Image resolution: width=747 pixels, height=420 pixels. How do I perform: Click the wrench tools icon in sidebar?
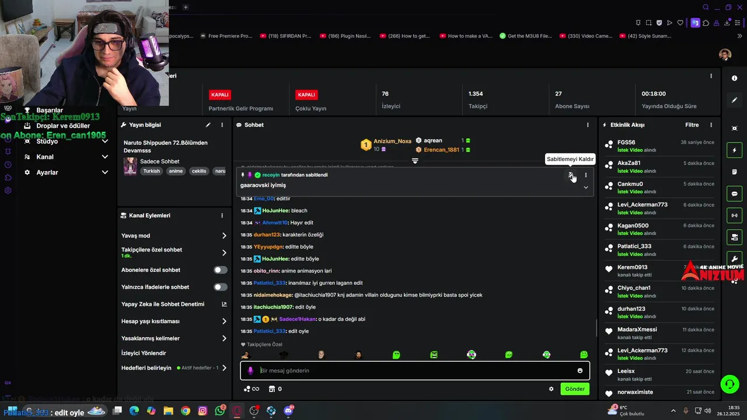point(734,259)
